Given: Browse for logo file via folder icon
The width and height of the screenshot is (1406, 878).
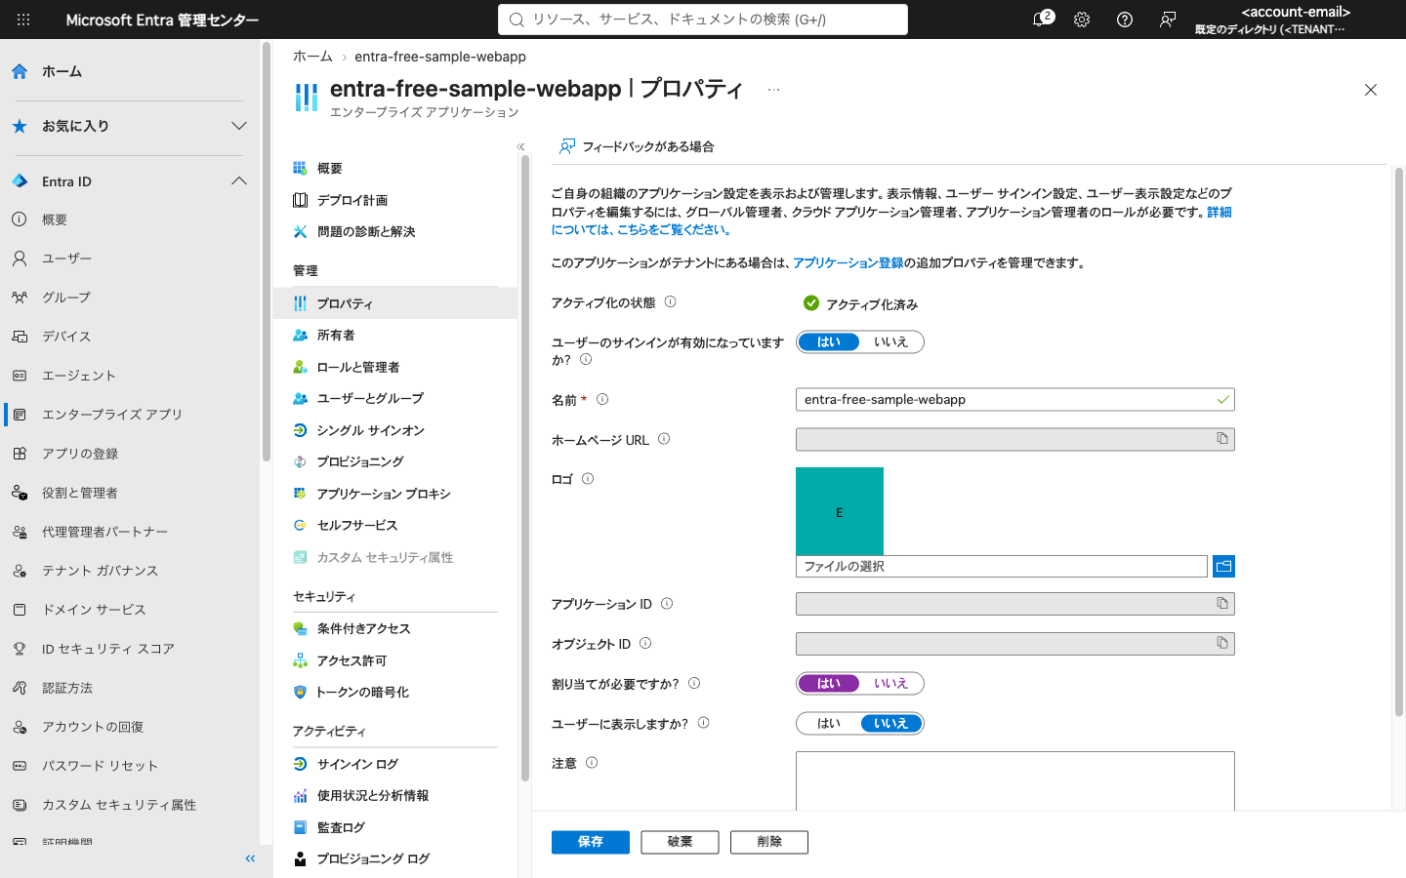Looking at the screenshot, I should point(1223,566).
